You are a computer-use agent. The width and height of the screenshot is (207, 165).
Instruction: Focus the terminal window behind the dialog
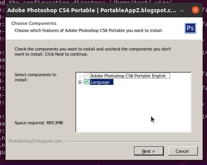coord(2,92)
